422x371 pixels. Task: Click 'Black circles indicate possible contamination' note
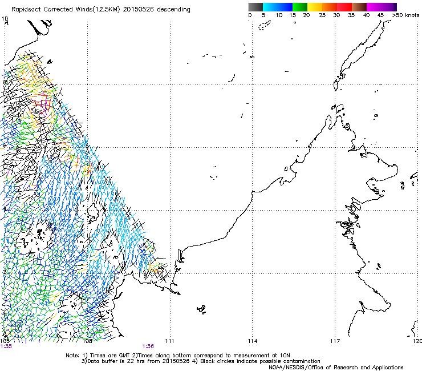(x=260, y=361)
